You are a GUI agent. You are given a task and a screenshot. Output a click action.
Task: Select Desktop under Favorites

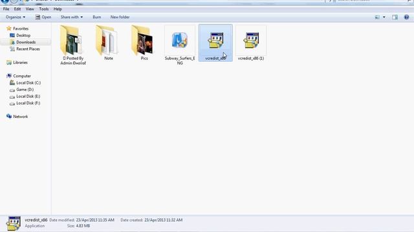(23, 35)
